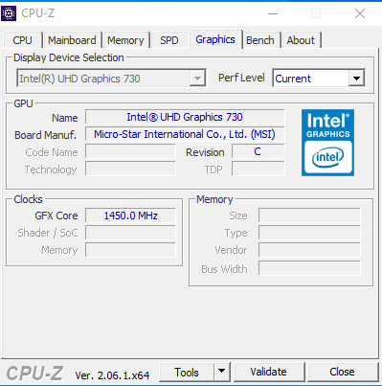Click the CPU-Z application icon in title bar
The width and height of the screenshot is (382, 386).
click(9, 13)
